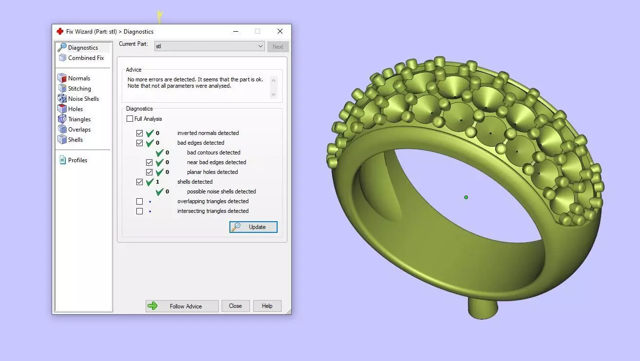The width and height of the screenshot is (640, 361).
Task: Select the Diagnostics magnifier icon
Action: [x=62, y=47]
